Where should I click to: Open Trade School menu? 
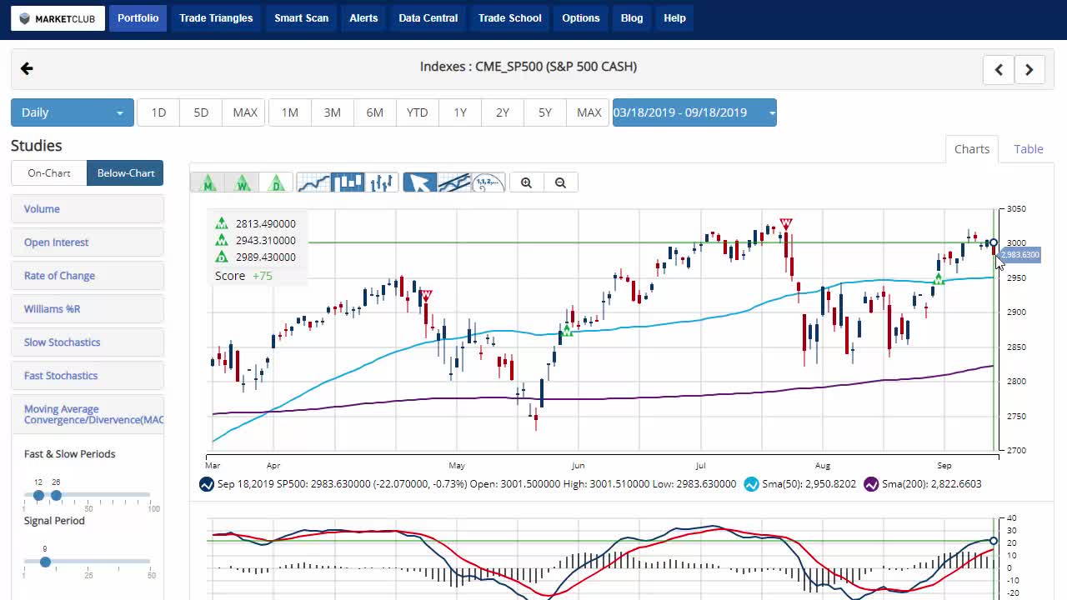click(x=510, y=18)
